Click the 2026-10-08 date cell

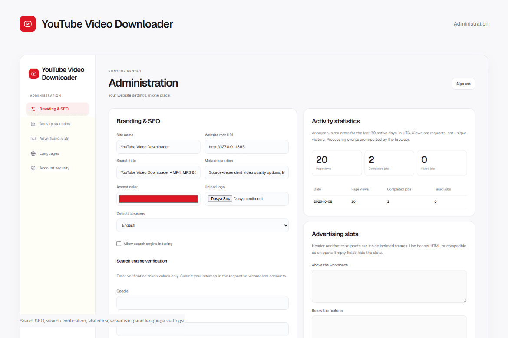tap(323, 201)
